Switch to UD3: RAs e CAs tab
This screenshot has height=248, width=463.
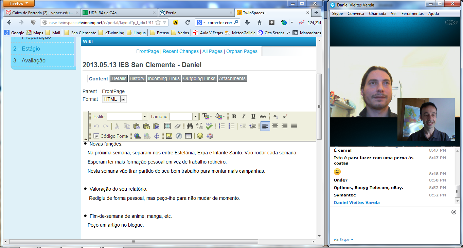point(119,13)
